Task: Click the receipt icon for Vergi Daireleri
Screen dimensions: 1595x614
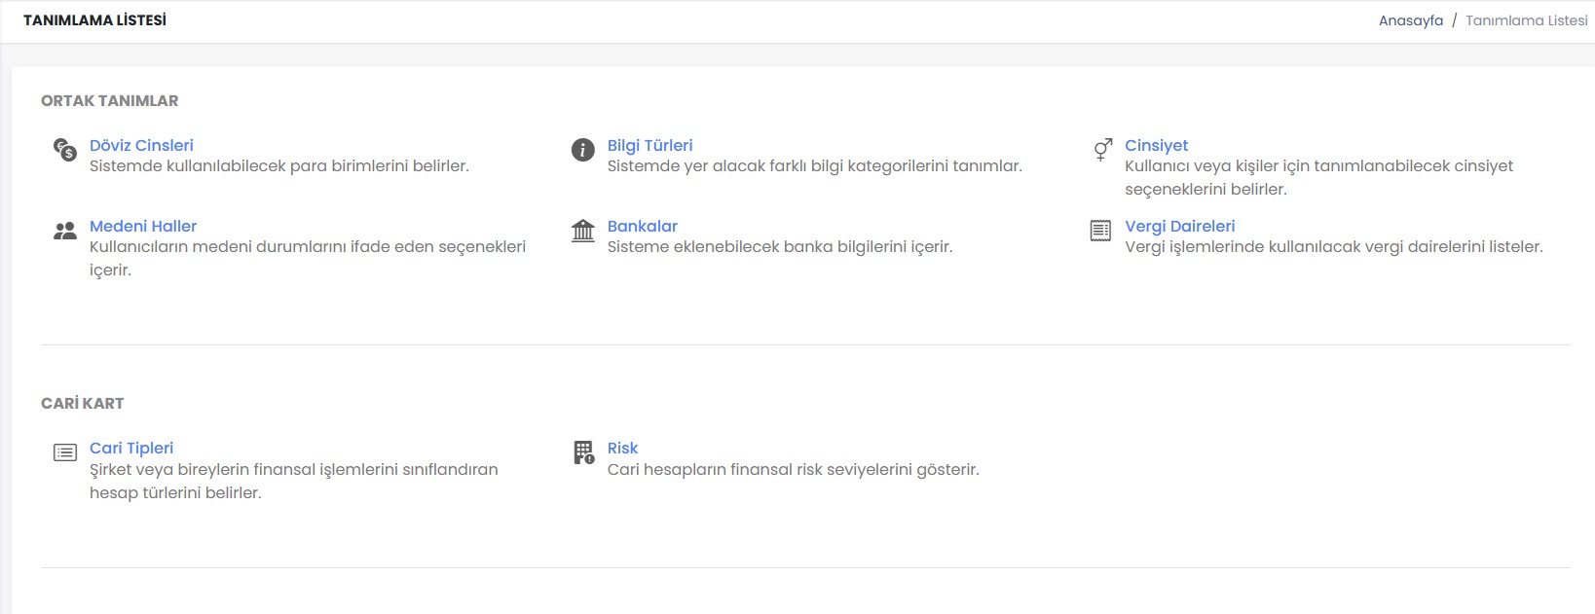Action: click(x=1100, y=231)
